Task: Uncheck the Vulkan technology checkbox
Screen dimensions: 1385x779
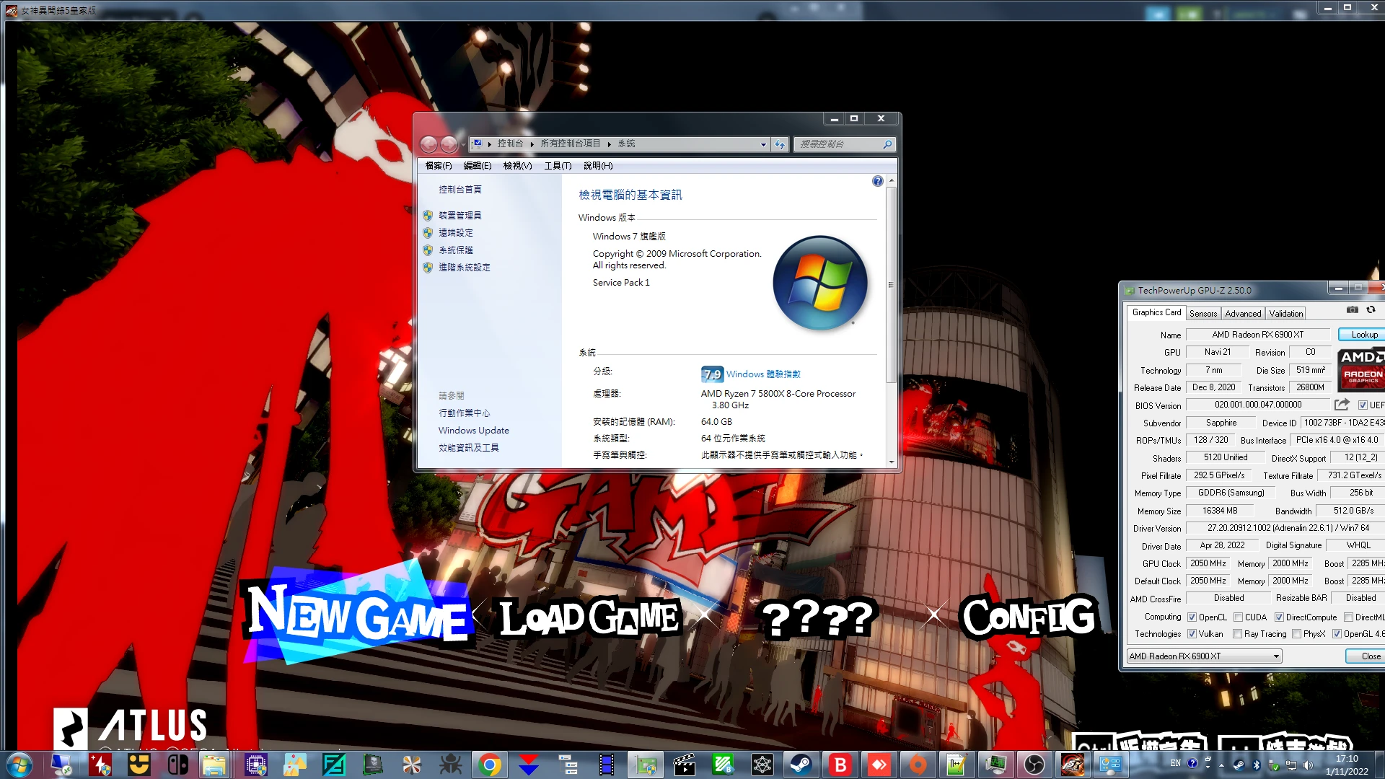Action: (1192, 634)
